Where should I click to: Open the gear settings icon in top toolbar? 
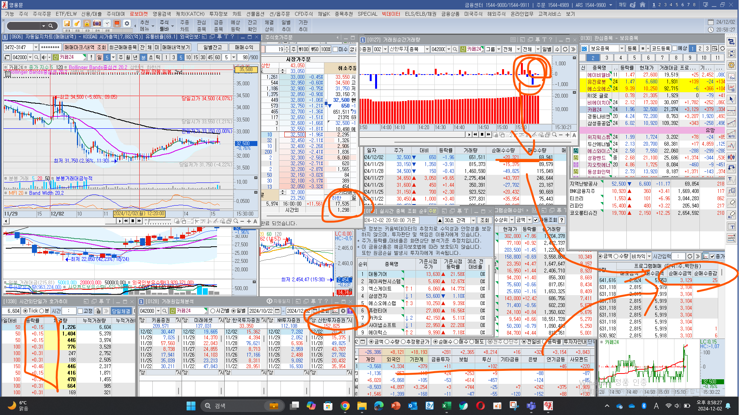point(127,24)
